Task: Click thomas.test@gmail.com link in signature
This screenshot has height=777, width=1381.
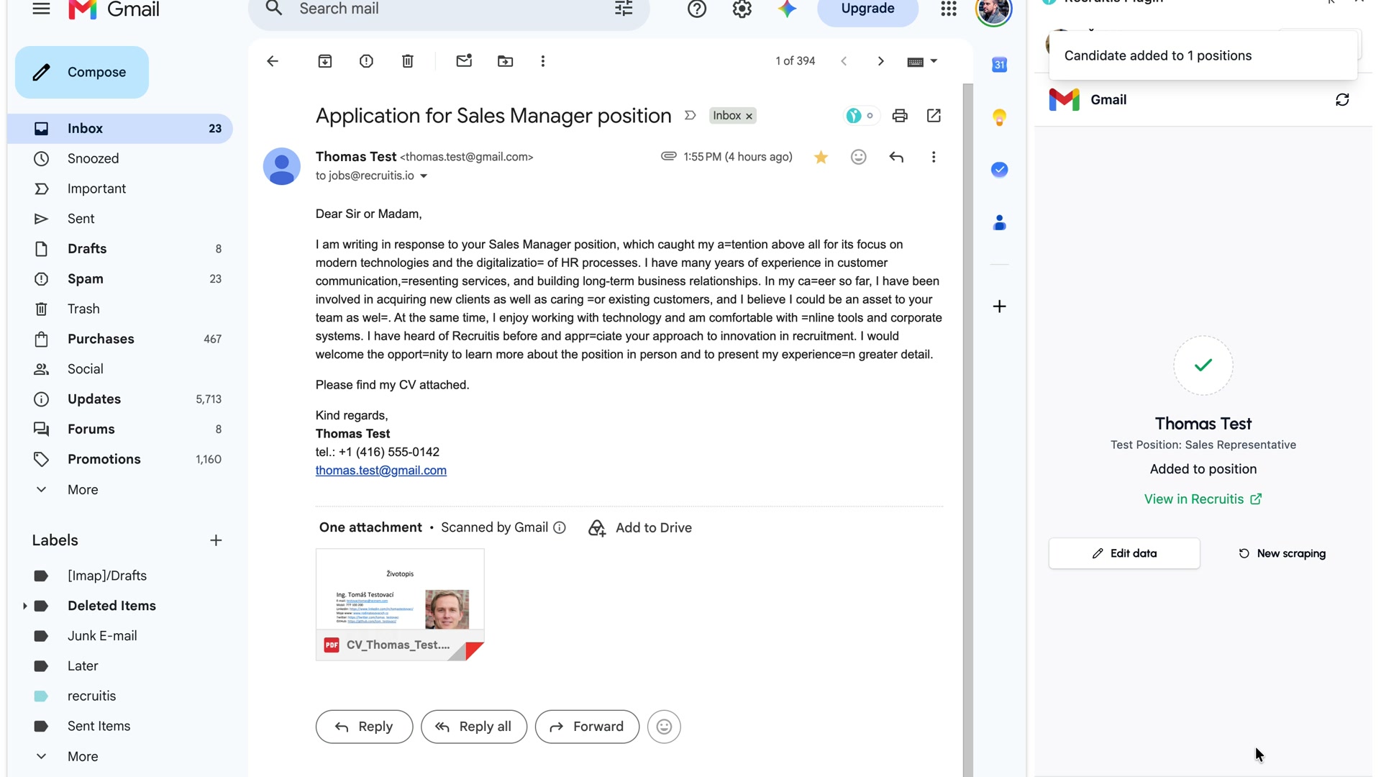Action: 380,471
